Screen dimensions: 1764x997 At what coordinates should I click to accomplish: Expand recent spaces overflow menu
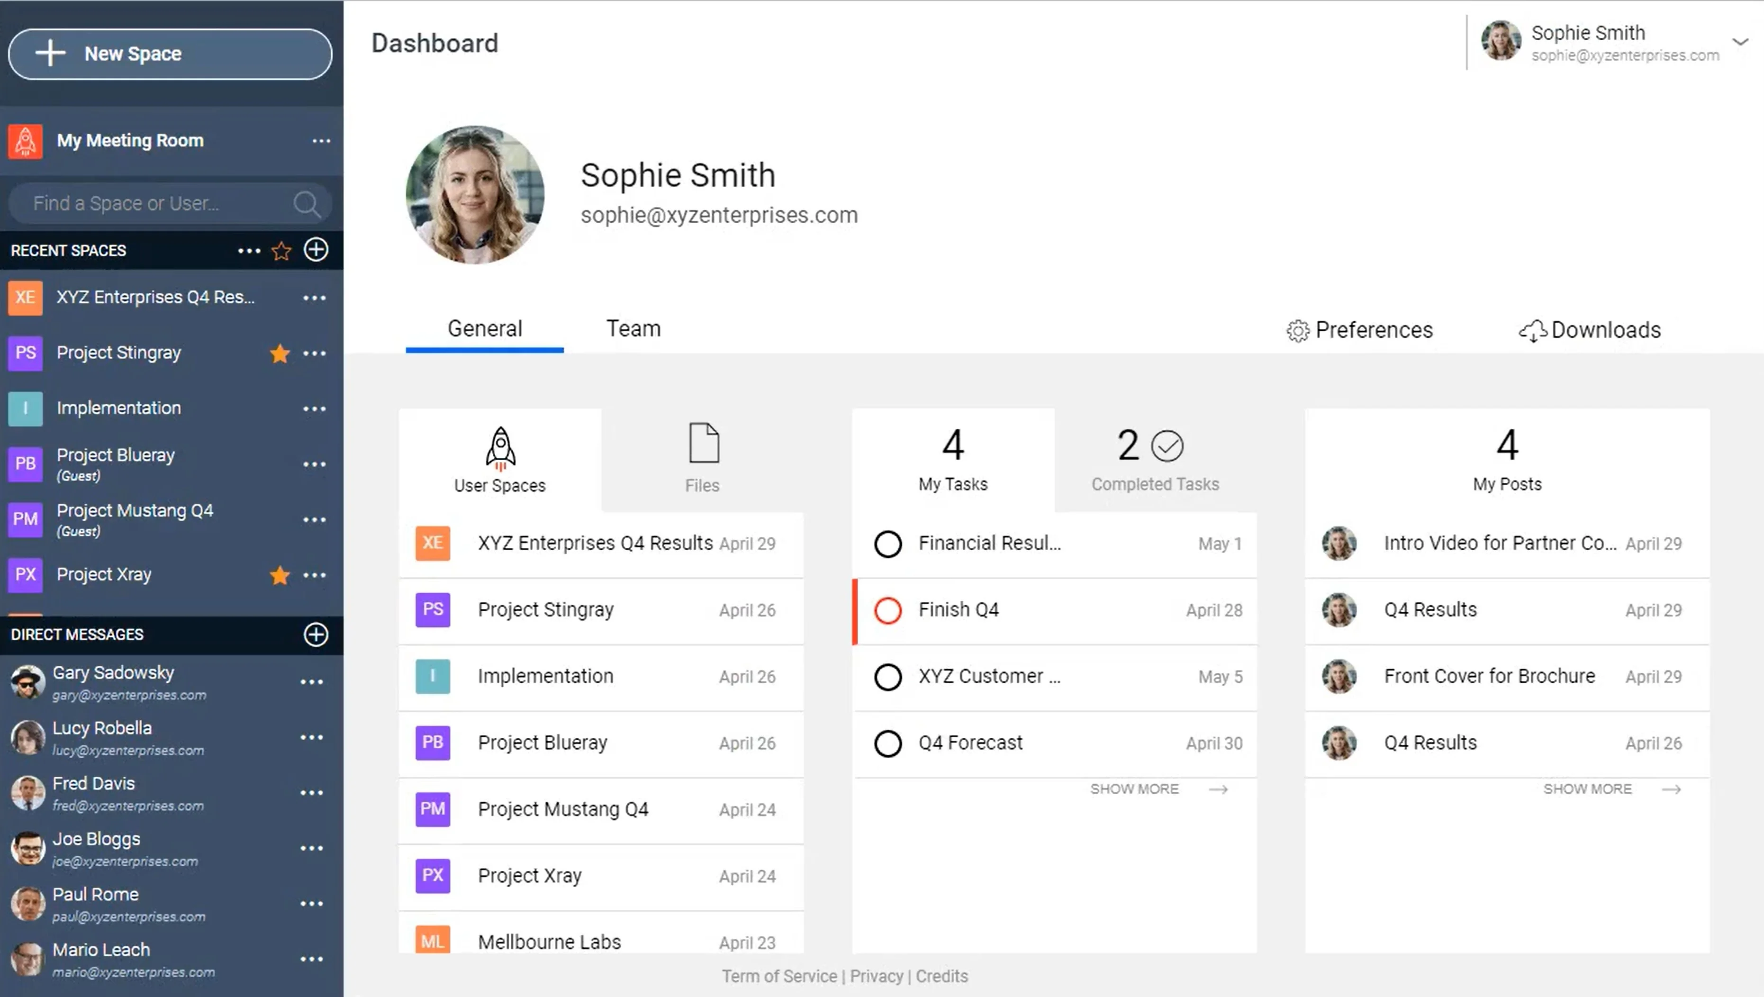pos(247,251)
